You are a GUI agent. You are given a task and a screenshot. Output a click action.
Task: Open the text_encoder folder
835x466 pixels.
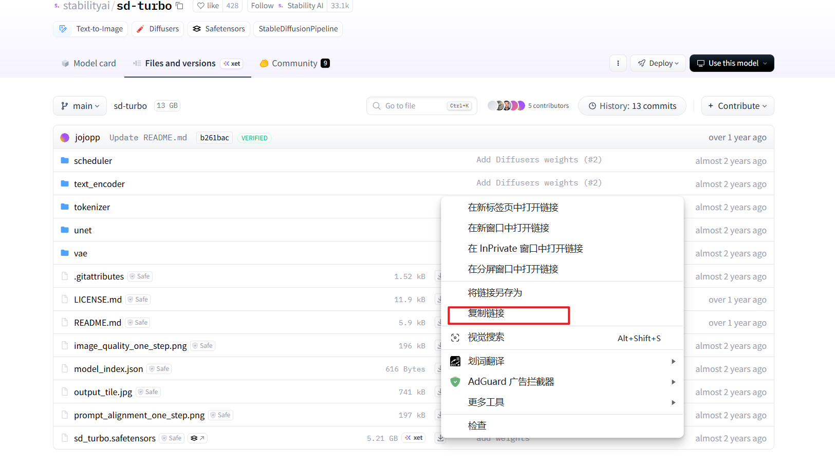pyautogui.click(x=99, y=184)
